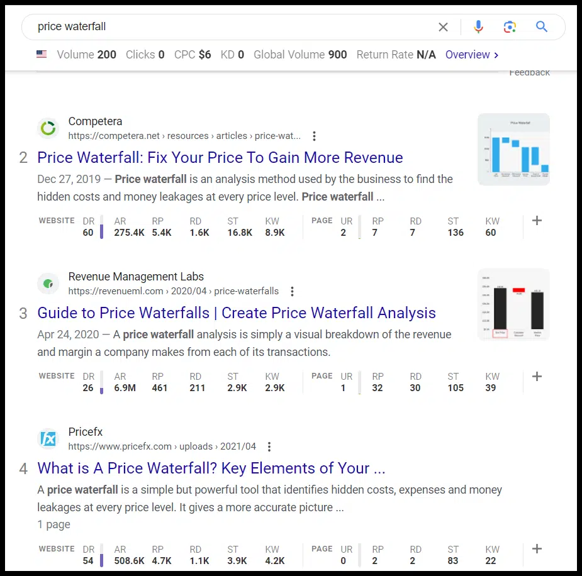Open "Guide to Price Waterfalls" result
Image resolution: width=582 pixels, height=576 pixels.
[237, 313]
